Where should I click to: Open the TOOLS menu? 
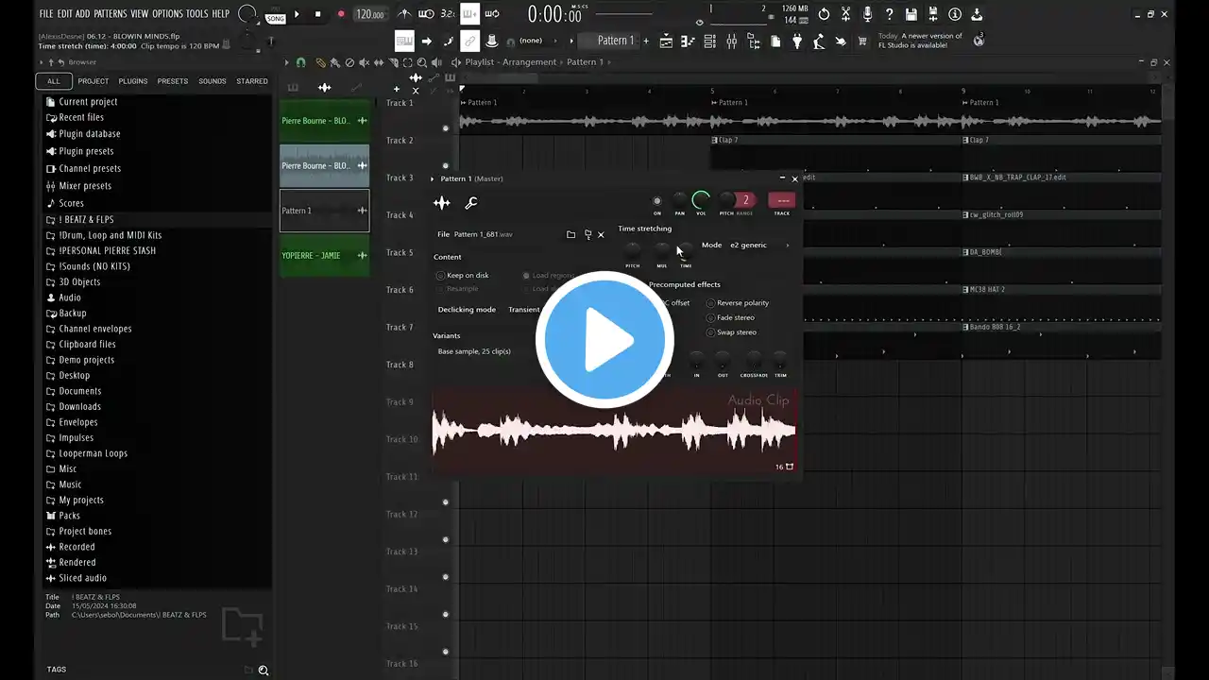point(196,14)
